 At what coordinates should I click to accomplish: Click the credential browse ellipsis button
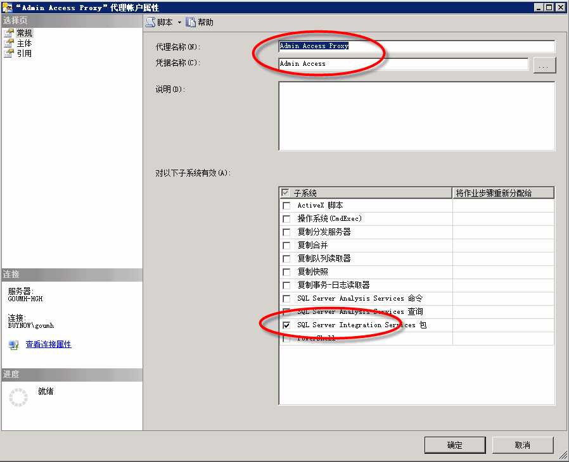(x=544, y=66)
